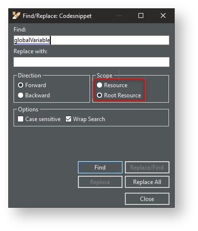The height and width of the screenshot is (231, 198).
Task: Click the Find/Replace pencil icon in title bar
Action: (x=16, y=15)
